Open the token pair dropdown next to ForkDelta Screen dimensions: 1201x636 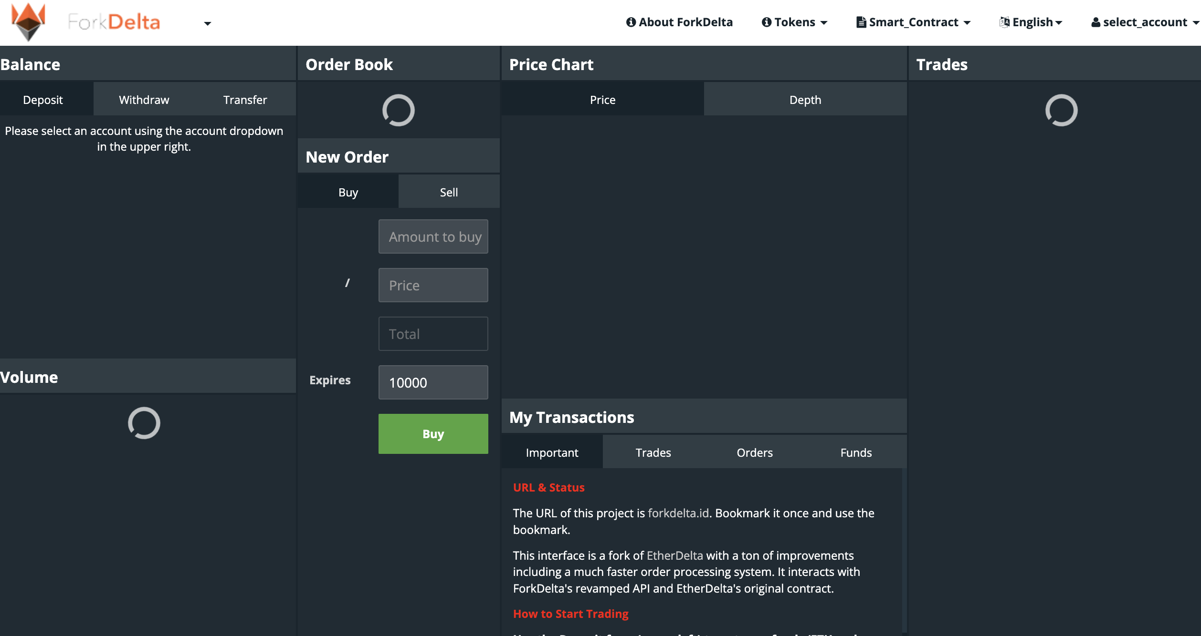(x=207, y=23)
